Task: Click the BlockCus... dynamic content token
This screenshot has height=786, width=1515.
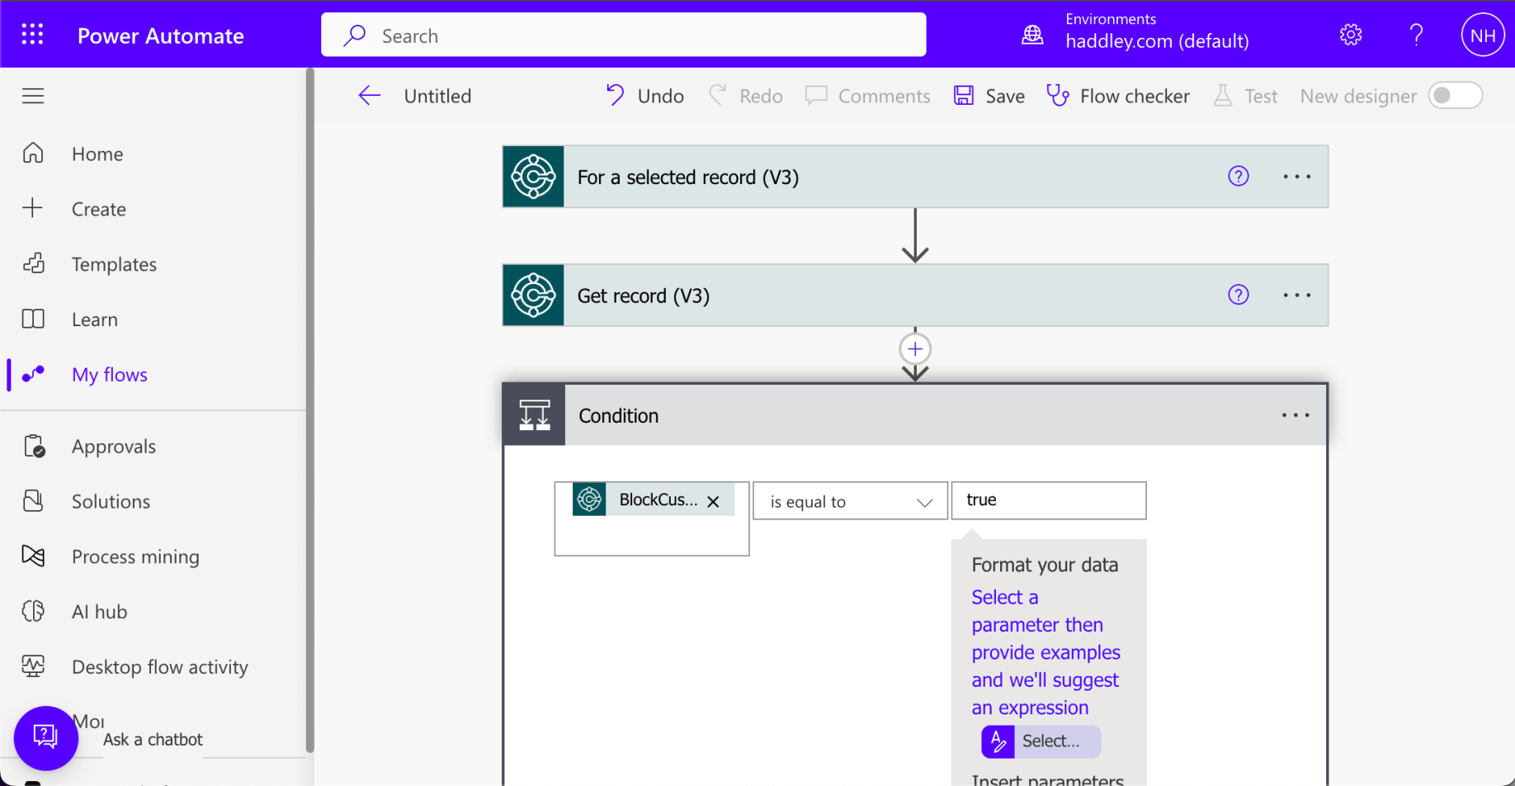Action: coord(652,500)
